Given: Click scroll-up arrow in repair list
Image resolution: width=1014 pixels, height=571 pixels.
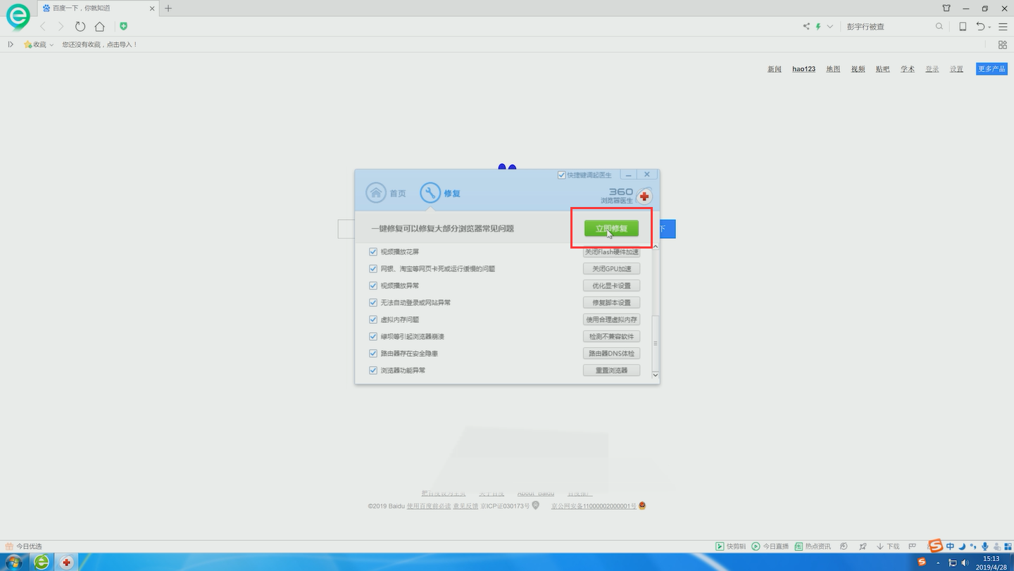Looking at the screenshot, I should click(x=656, y=246).
